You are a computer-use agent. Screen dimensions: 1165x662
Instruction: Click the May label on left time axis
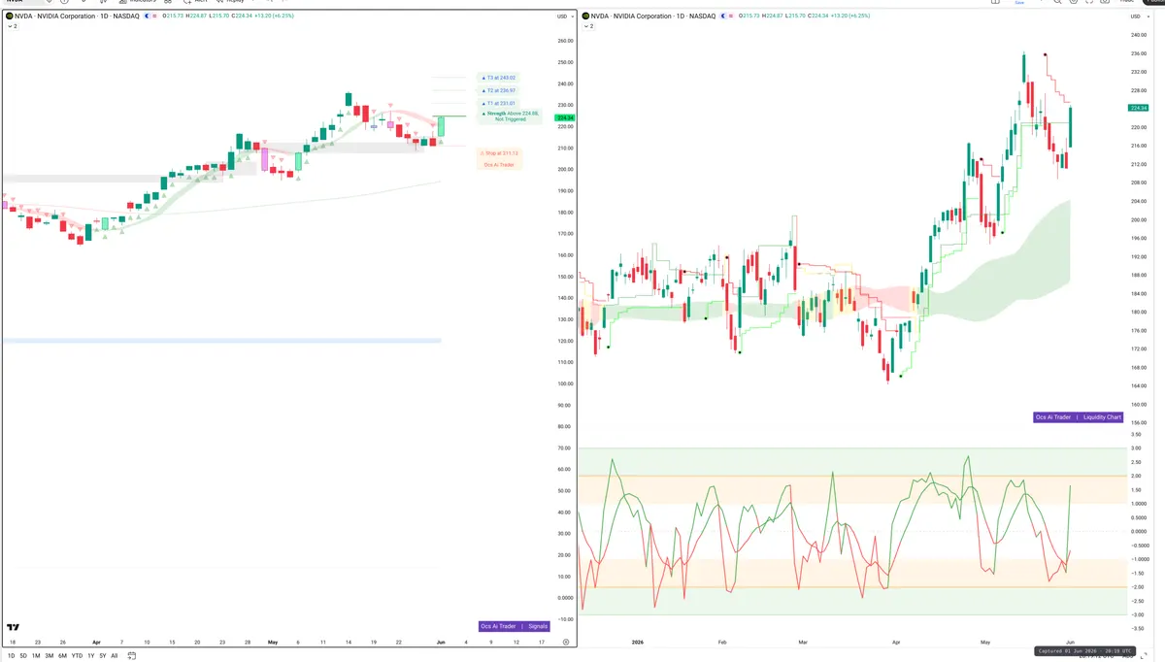point(273,642)
